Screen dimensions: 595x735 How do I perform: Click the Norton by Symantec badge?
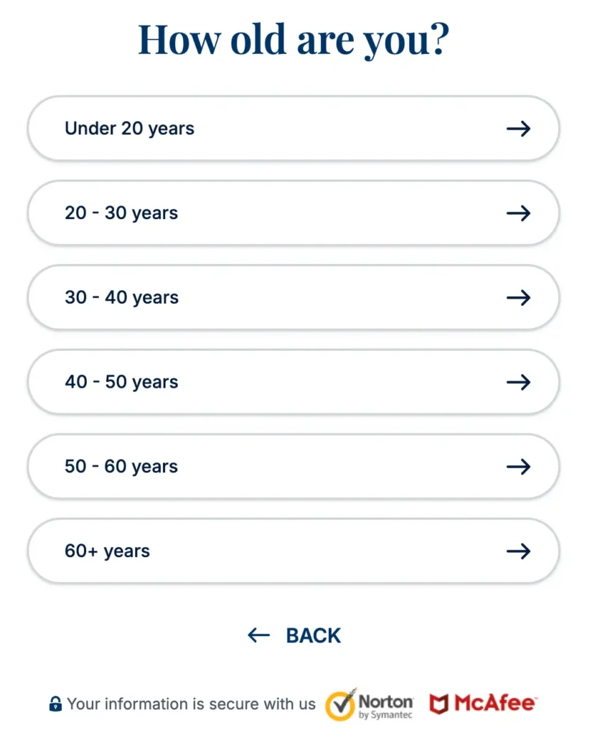pyautogui.click(x=370, y=704)
